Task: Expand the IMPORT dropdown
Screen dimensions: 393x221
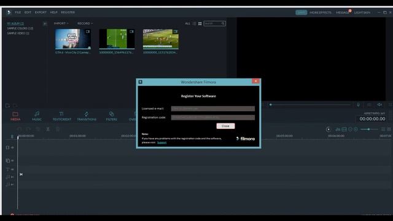Action: click(61, 23)
